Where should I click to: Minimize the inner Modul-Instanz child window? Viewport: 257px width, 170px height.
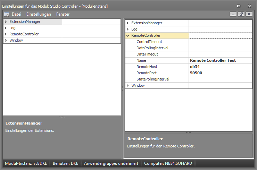233,14
